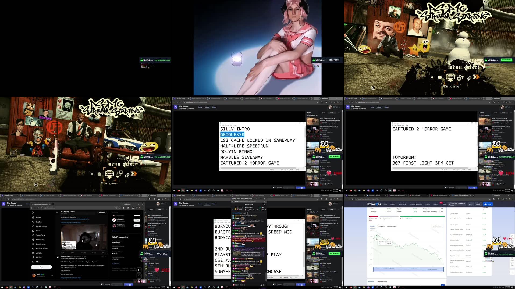
Task: Follow Salsa Eater in the X suggestions
Action: pos(137,220)
